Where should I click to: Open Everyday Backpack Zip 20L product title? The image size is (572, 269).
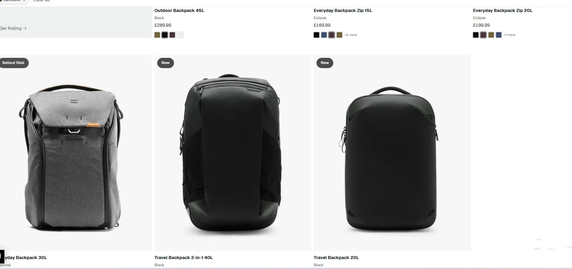503,11
